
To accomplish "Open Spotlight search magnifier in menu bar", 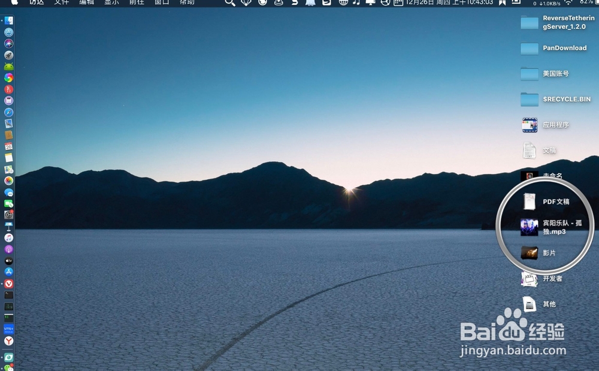I will coord(229,2).
